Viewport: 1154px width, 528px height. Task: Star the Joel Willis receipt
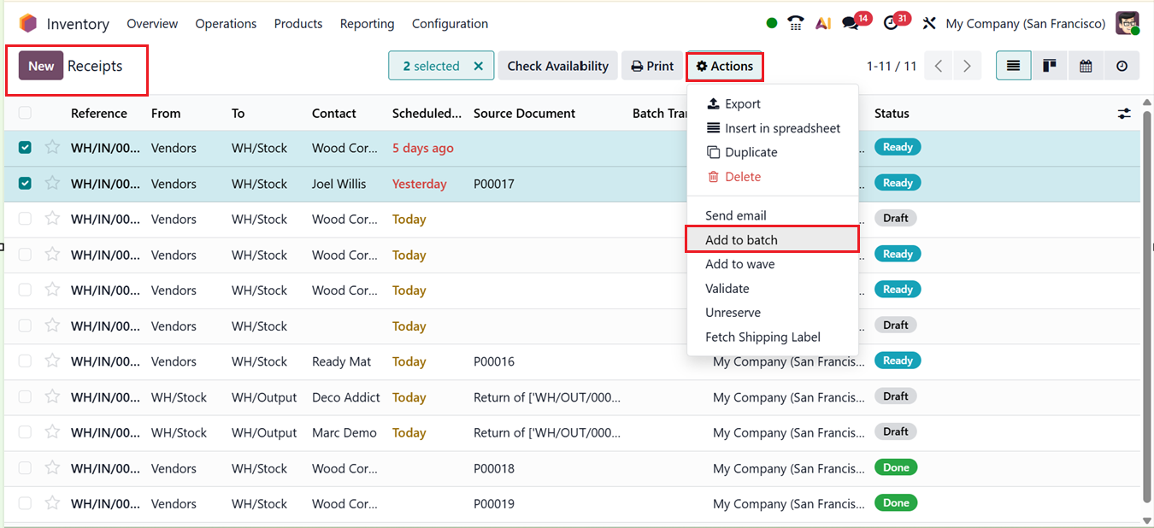[x=52, y=183]
